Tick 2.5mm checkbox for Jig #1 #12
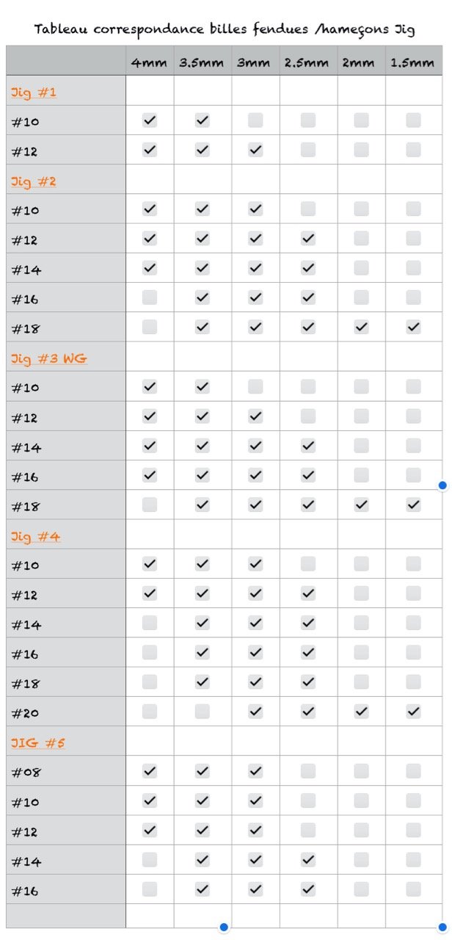The height and width of the screenshot is (940, 452). [308, 150]
